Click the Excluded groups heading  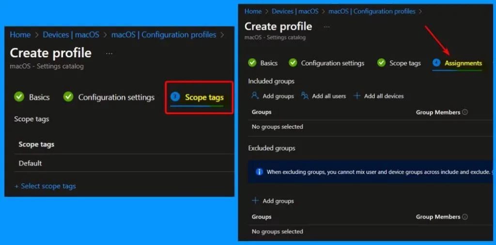tap(272, 148)
